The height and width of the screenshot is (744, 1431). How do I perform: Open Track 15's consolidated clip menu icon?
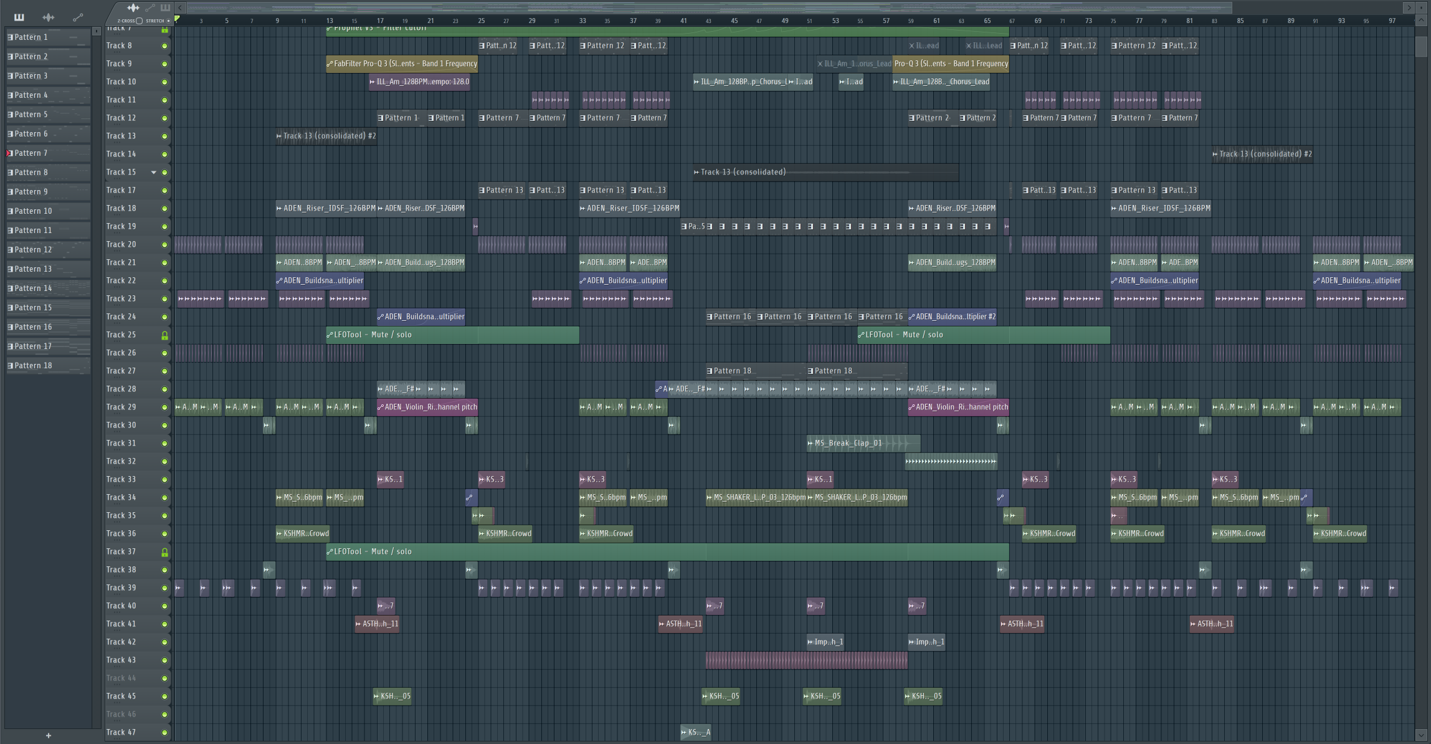696,172
